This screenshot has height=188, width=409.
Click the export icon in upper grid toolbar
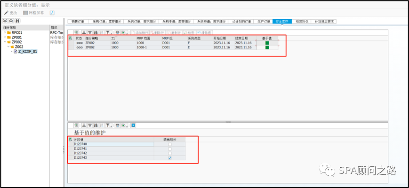tap(124, 32)
